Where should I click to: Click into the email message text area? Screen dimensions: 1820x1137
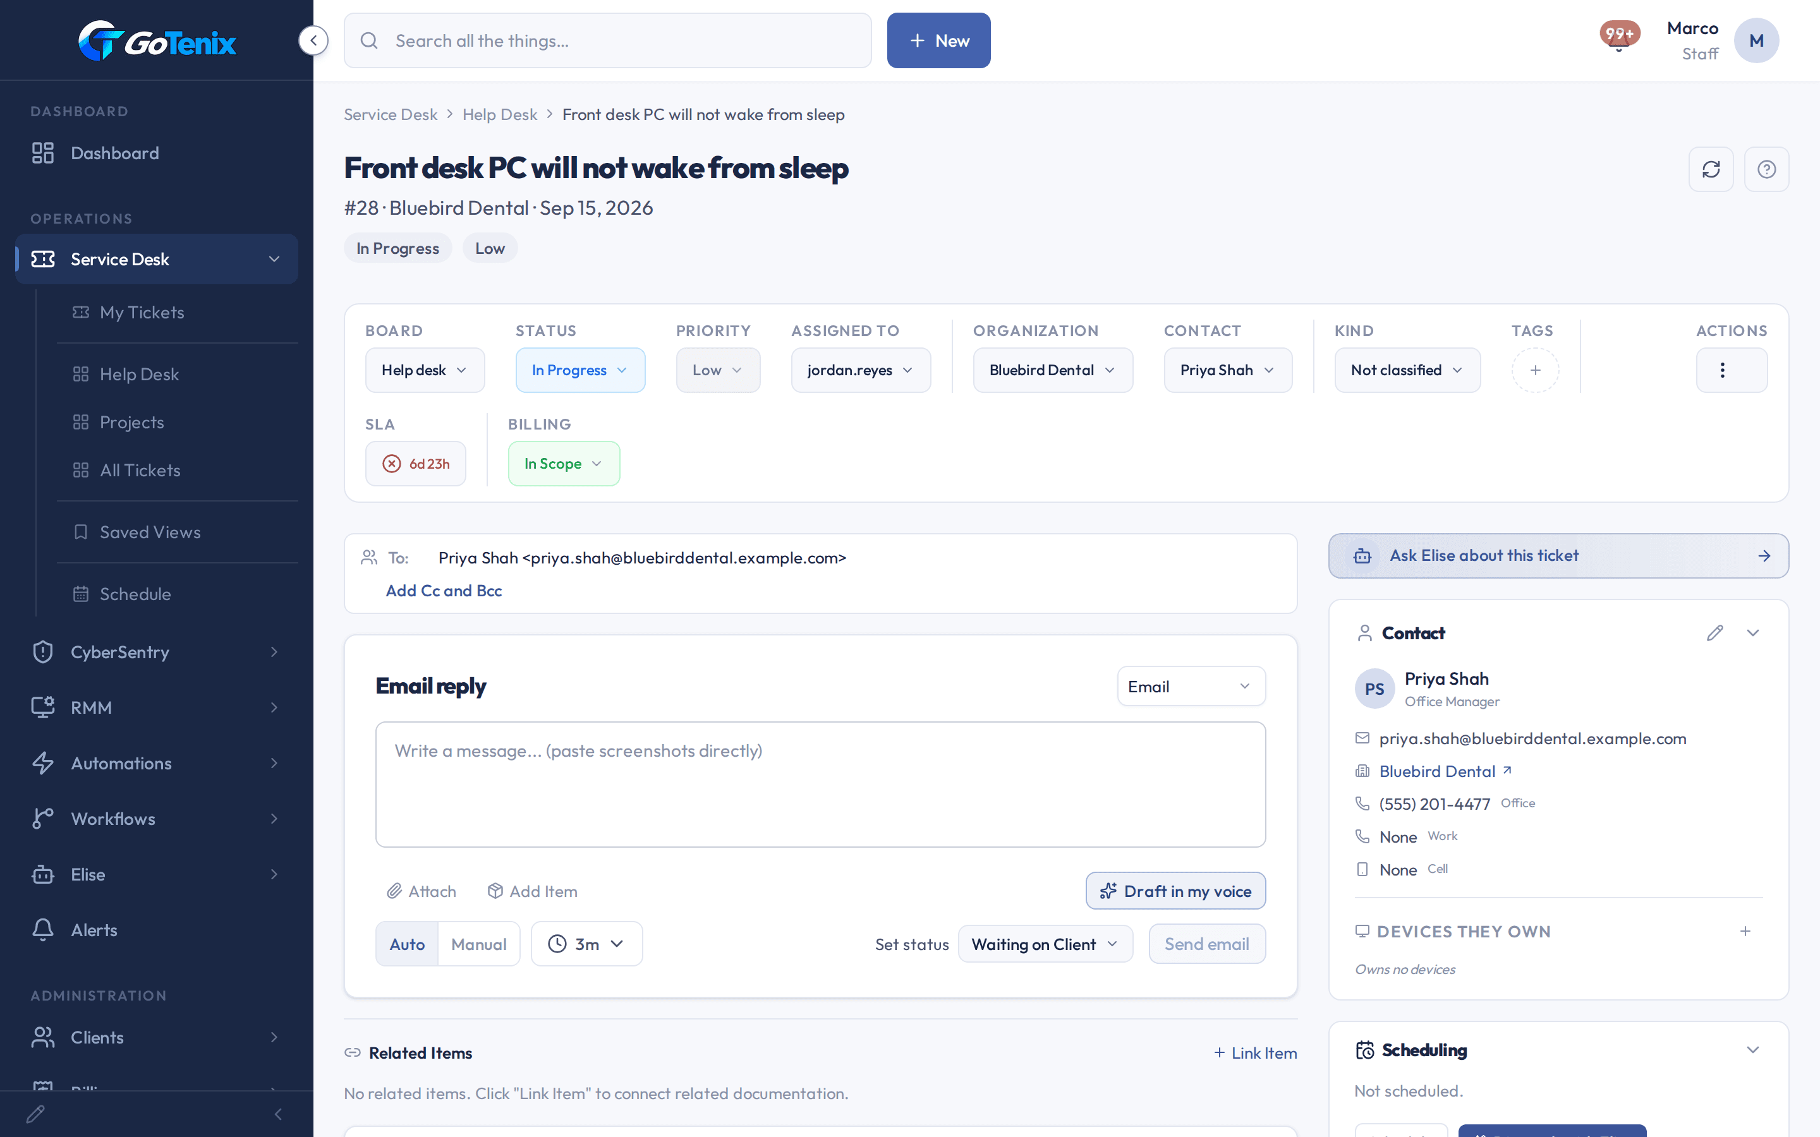pos(820,785)
